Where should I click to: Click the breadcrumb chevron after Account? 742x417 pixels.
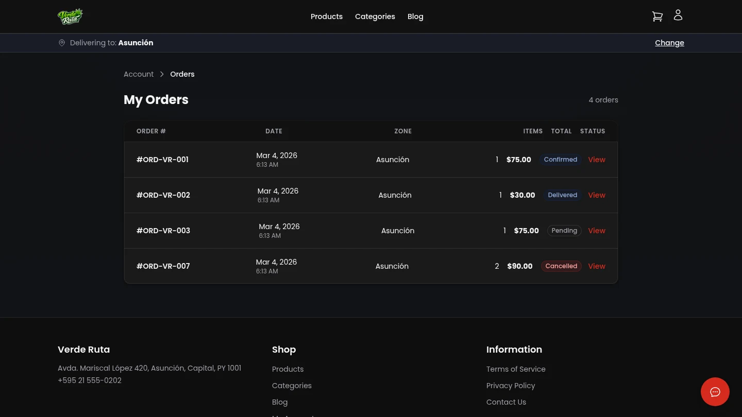[x=162, y=74]
